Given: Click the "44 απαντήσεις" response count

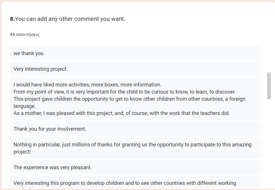Looking at the screenshot, I should 25,35.
